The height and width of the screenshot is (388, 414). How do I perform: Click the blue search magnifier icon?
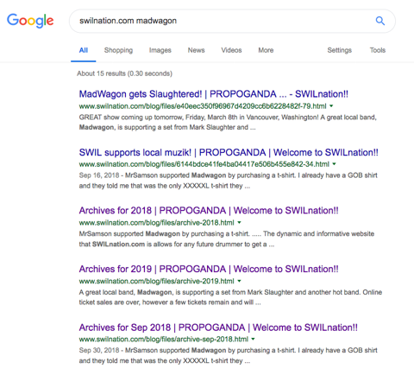click(380, 21)
